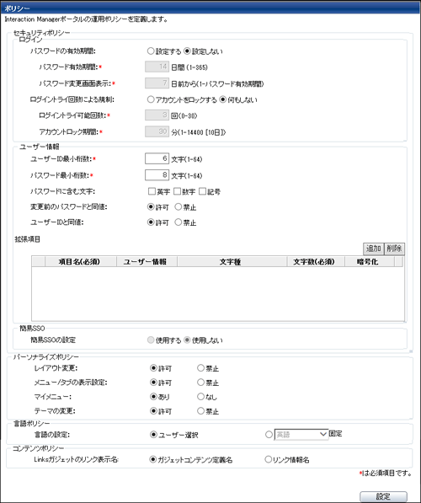Click the user ID minimum digits field
421x503 pixels.
pyautogui.click(x=157, y=158)
